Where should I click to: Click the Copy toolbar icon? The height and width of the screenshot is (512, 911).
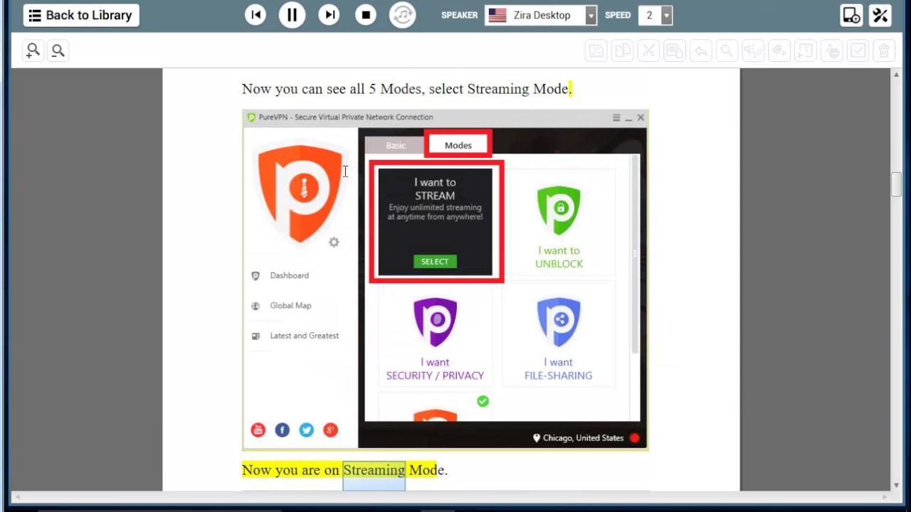click(623, 50)
